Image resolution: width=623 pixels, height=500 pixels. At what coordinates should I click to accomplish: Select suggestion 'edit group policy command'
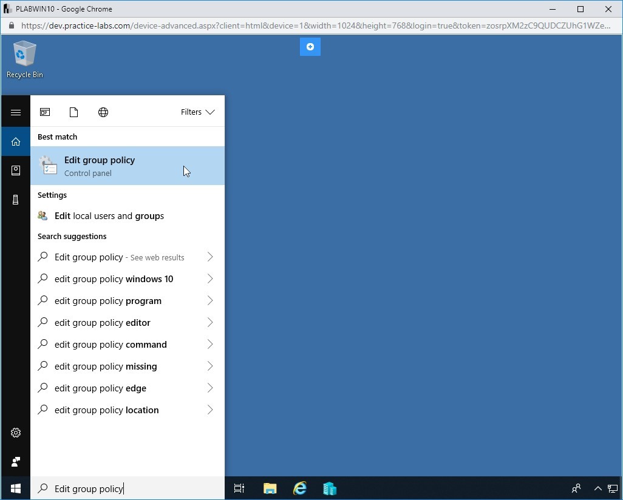[128, 344]
